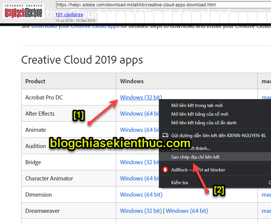This screenshot has width=271, height=223.
Task: Click the '14 Jul 2018 - 14 Dec 2019' date range
Action: [x=75, y=21]
